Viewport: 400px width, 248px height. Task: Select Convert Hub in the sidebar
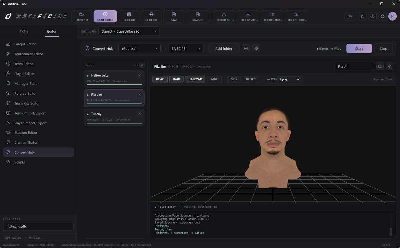click(x=38, y=152)
